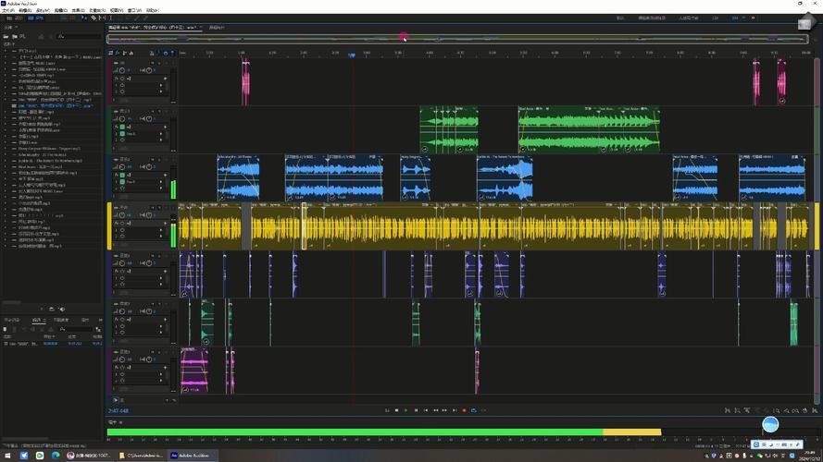Open the Effects menu
823x462 pixels.
(x=78, y=10)
